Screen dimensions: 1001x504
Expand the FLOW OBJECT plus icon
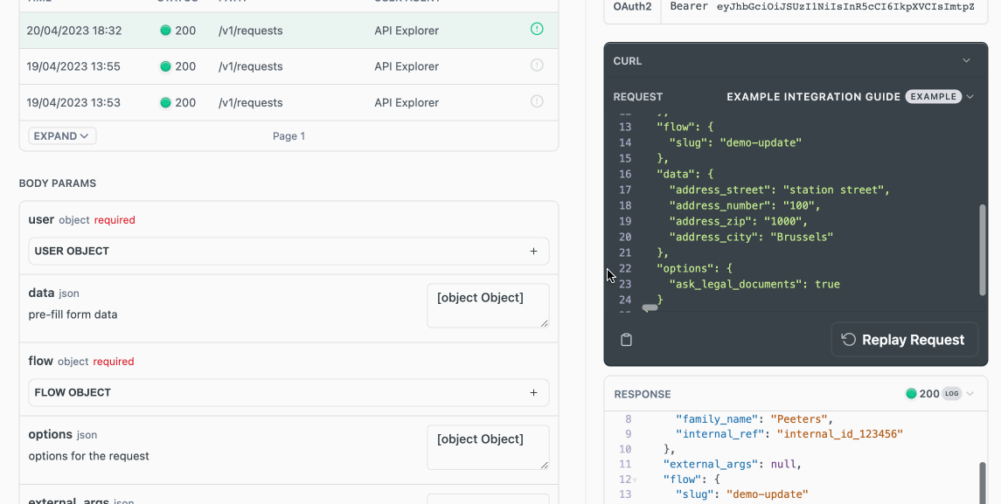[533, 393]
